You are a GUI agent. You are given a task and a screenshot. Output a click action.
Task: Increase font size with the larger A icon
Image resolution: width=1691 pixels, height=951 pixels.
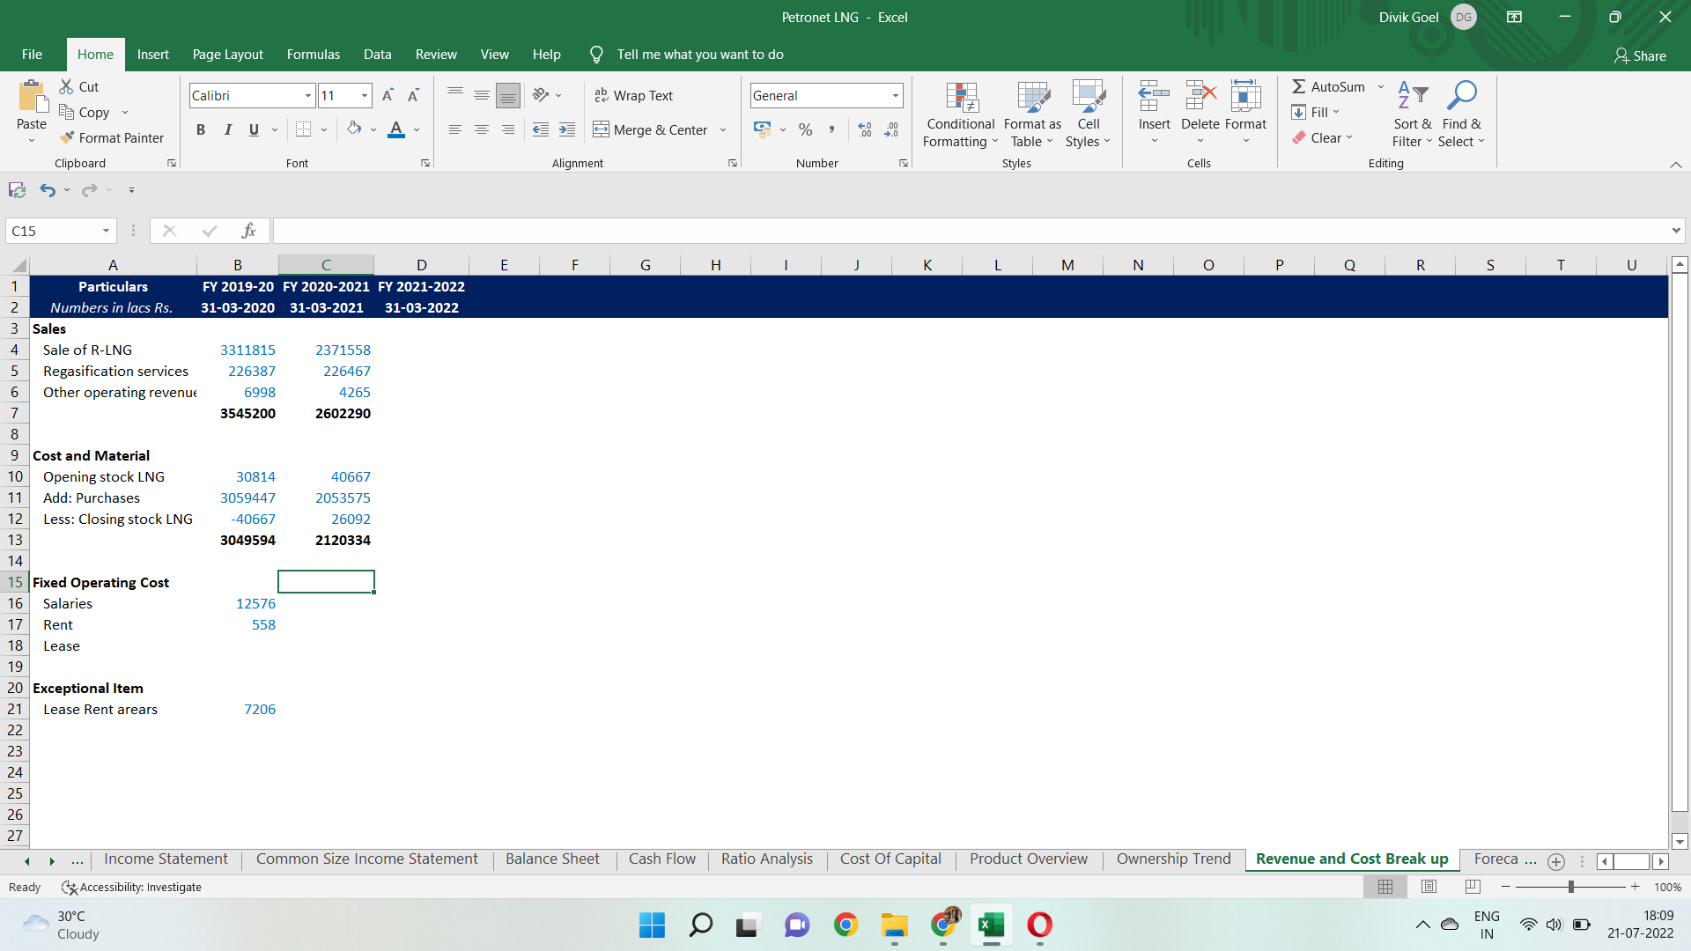(x=388, y=95)
